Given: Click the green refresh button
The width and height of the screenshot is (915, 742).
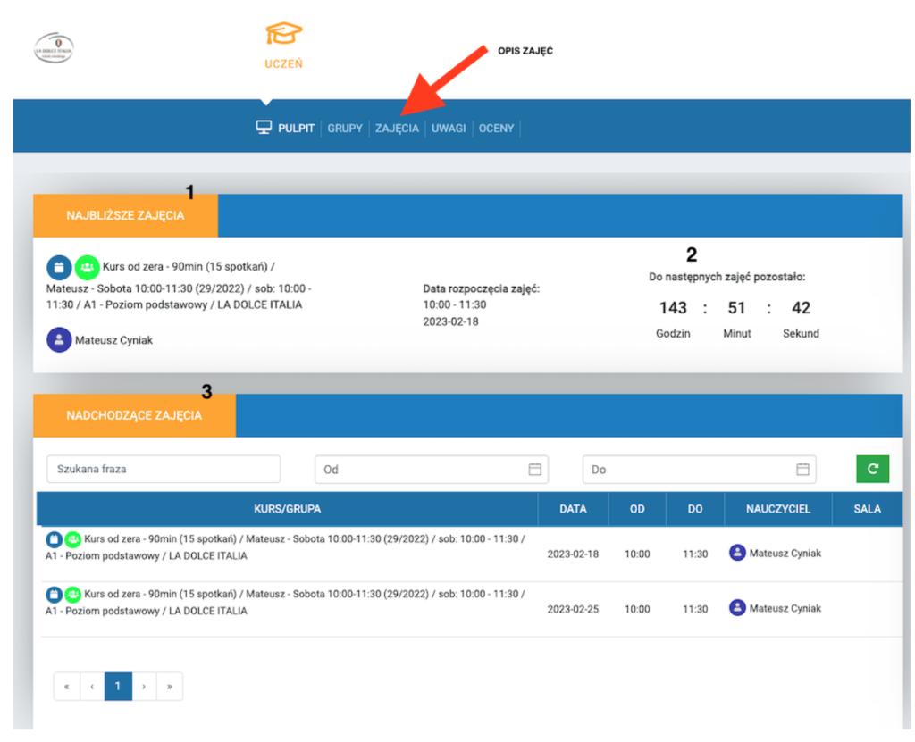Looking at the screenshot, I should coord(872,469).
